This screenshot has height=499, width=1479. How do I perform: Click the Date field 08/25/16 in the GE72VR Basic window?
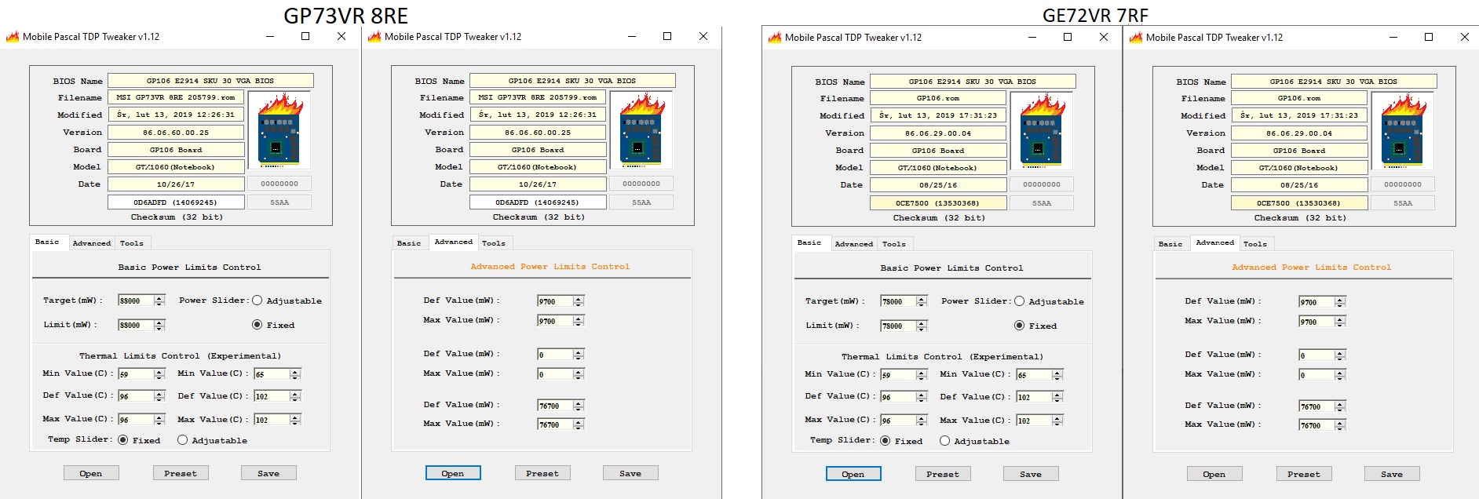point(938,185)
